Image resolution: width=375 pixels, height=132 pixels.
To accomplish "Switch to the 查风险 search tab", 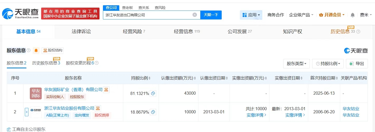I will coord(160,8).
